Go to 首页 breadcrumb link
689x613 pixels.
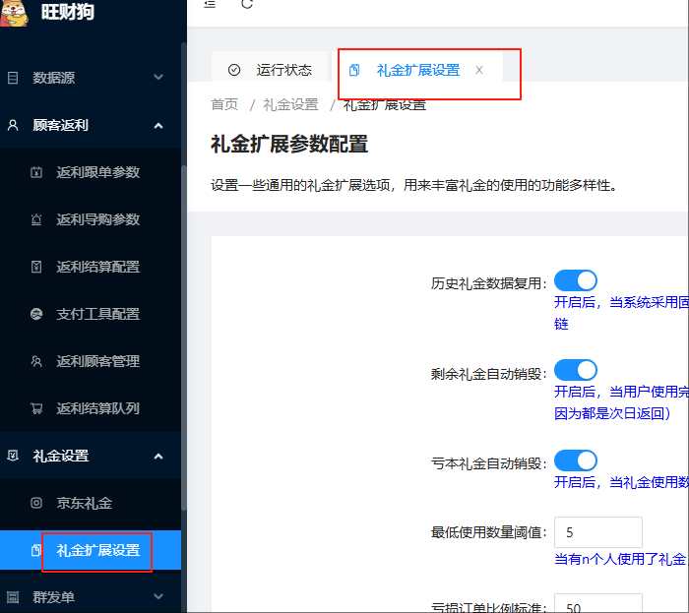pos(224,104)
